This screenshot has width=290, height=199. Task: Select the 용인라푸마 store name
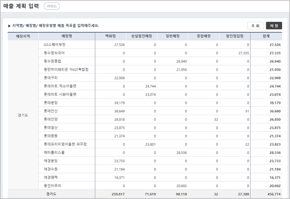[52, 186]
